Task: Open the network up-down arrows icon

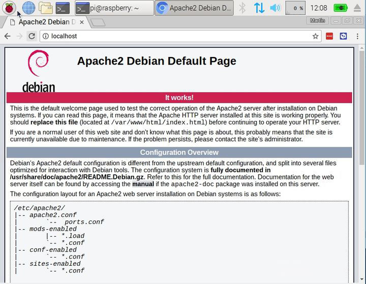Action: (x=259, y=8)
